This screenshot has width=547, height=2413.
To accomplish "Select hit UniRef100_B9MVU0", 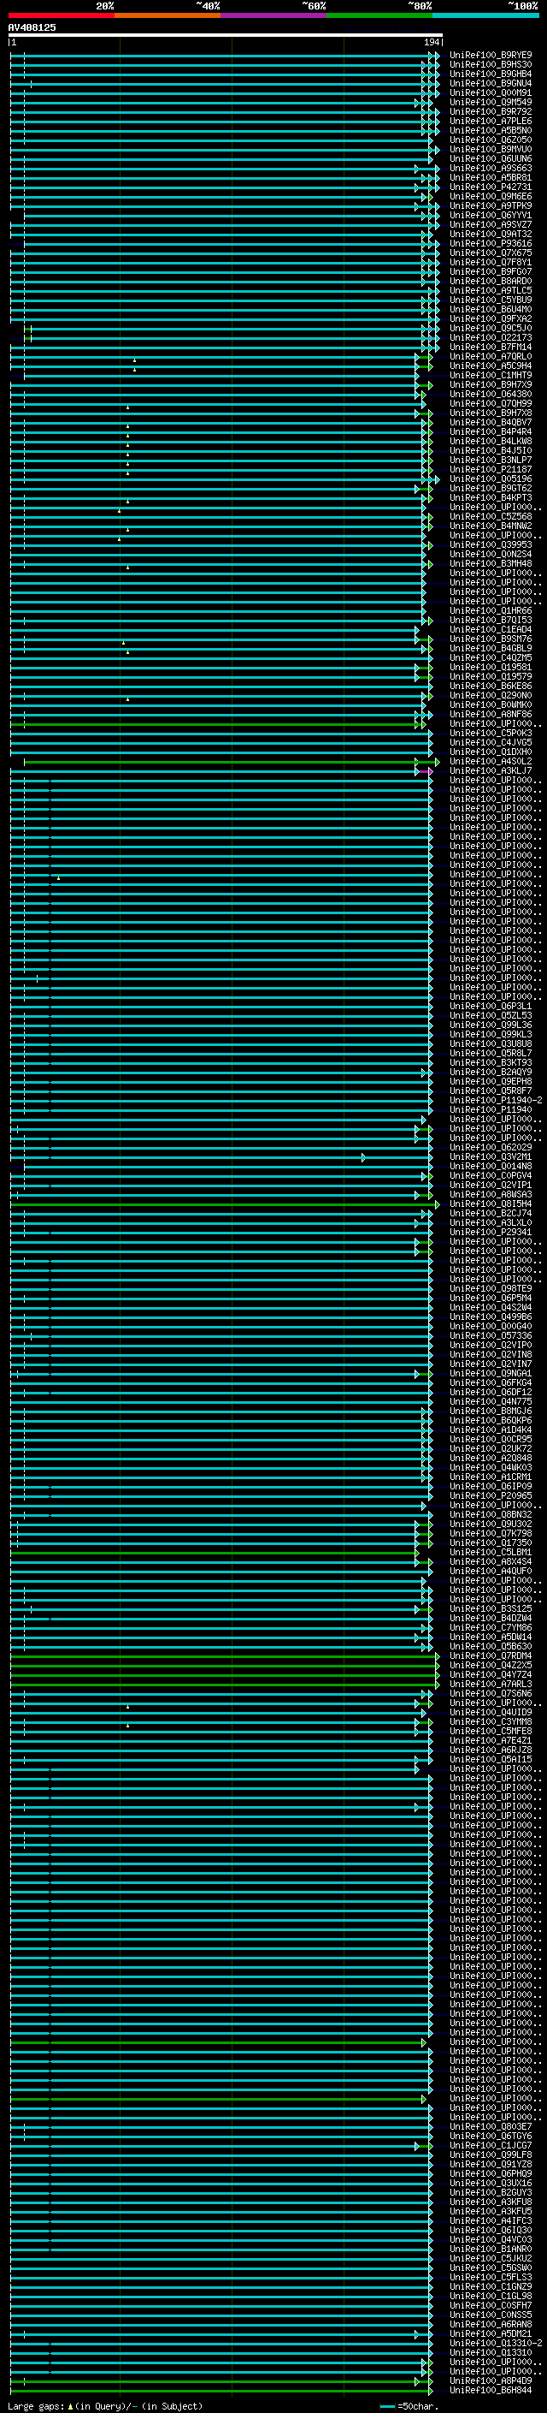I will [x=491, y=149].
